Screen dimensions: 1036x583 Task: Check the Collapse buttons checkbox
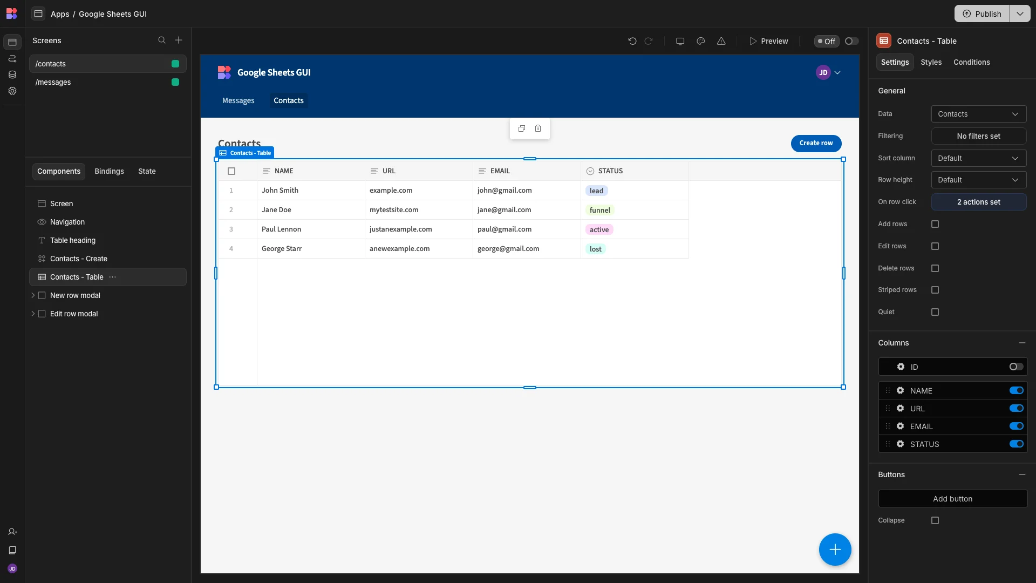tap(935, 520)
